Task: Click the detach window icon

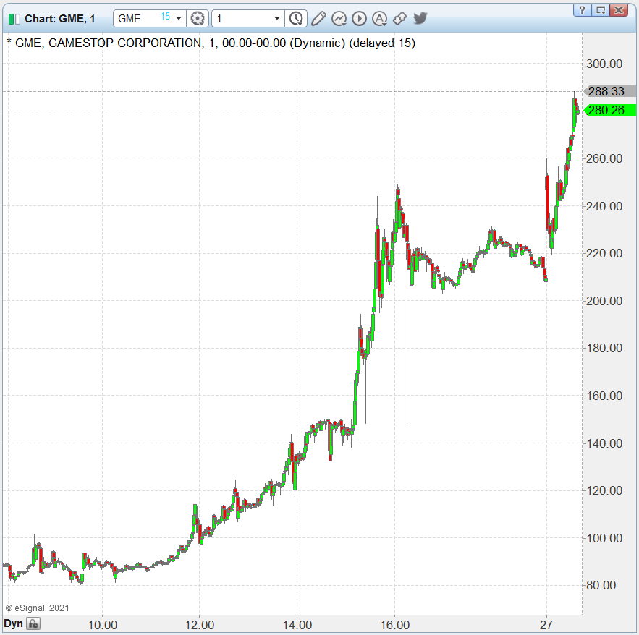Action: (x=601, y=10)
